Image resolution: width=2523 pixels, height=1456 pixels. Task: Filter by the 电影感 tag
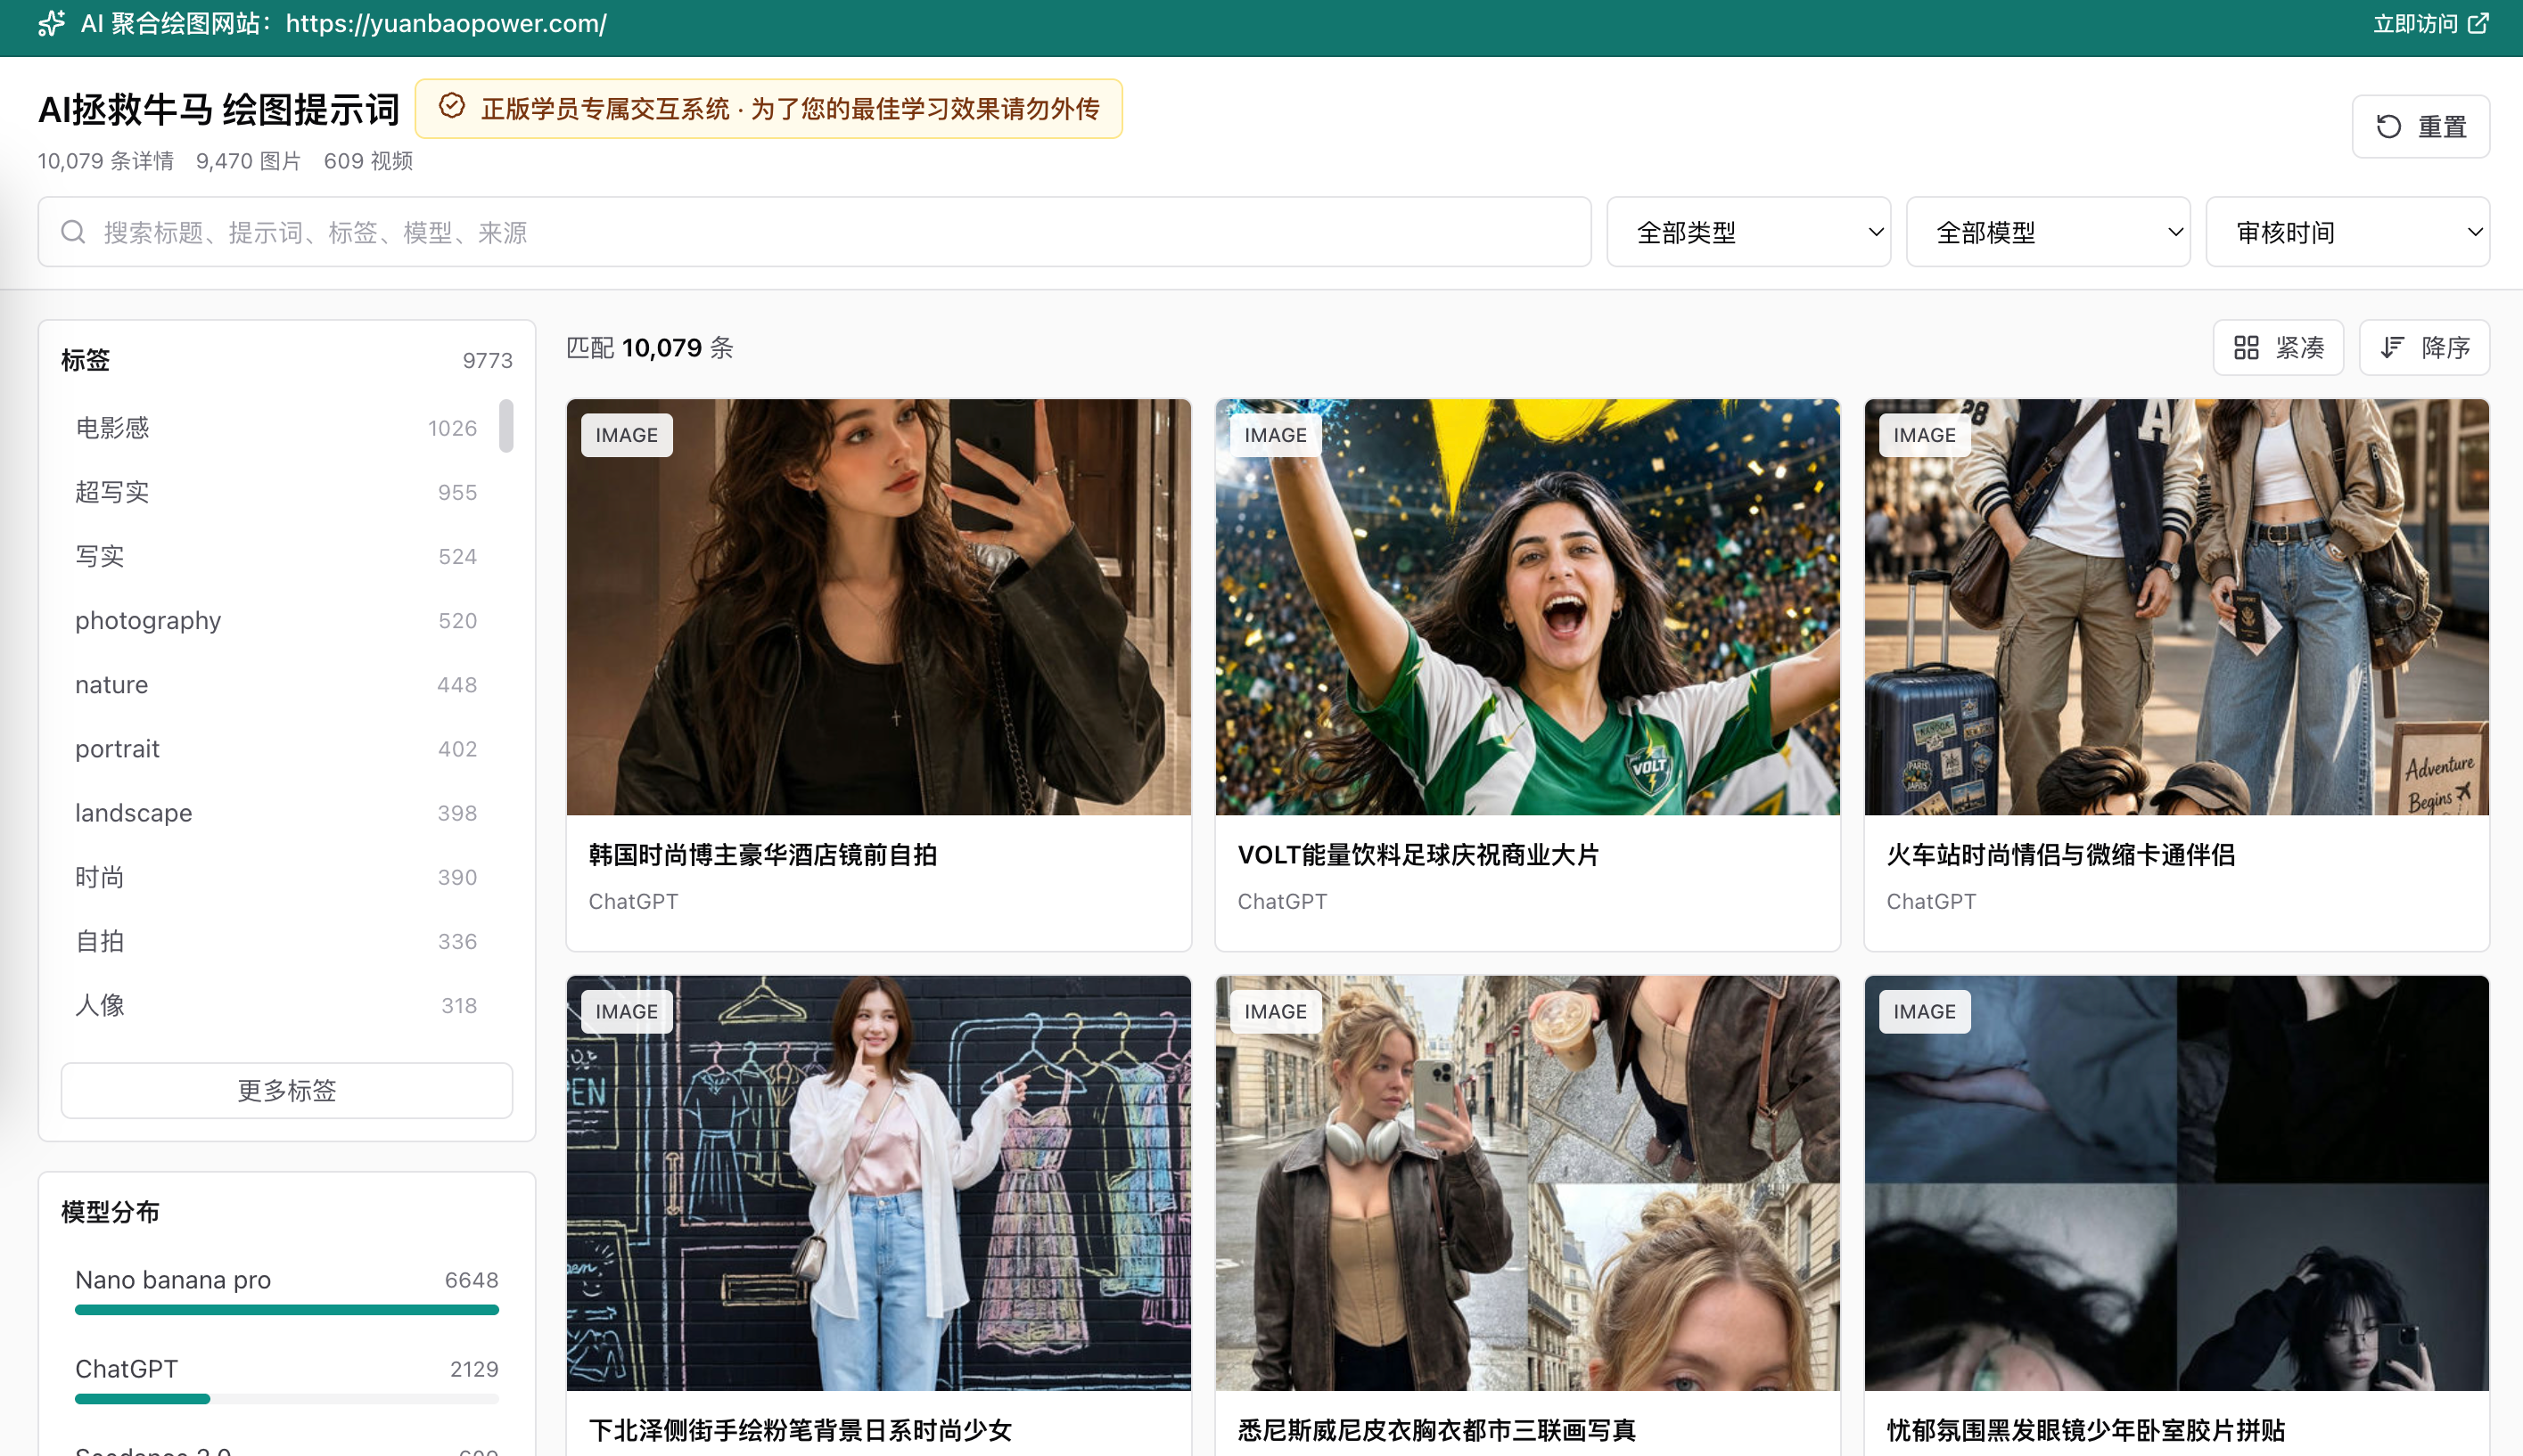[x=276, y=428]
